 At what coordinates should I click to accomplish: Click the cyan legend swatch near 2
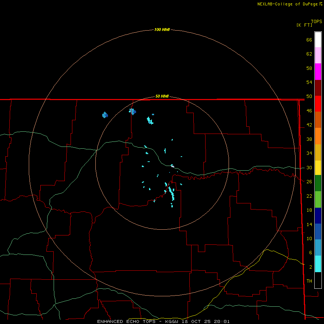point(318,264)
